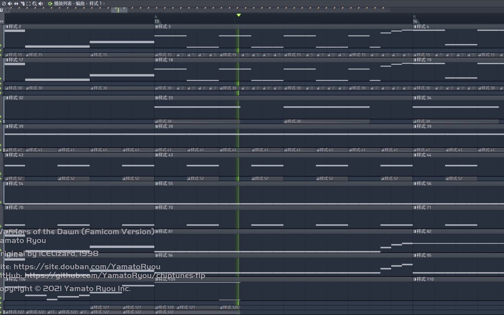
Task: Select the Zoom tool magnifier icon
Action: (34, 3)
